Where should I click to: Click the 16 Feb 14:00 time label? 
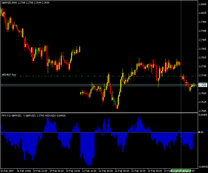pos(24,171)
